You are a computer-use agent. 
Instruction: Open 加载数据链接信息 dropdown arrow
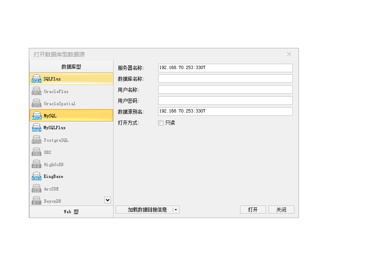point(176,210)
